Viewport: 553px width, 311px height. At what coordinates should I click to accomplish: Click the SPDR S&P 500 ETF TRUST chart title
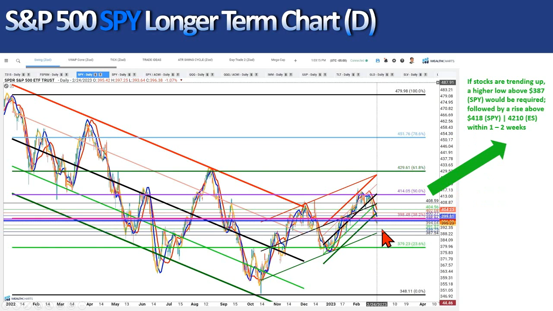pos(29,80)
